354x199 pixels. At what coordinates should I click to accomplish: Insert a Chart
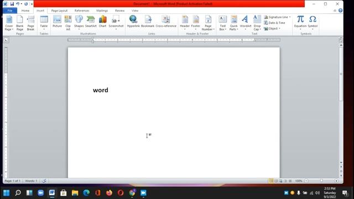[x=102, y=22]
